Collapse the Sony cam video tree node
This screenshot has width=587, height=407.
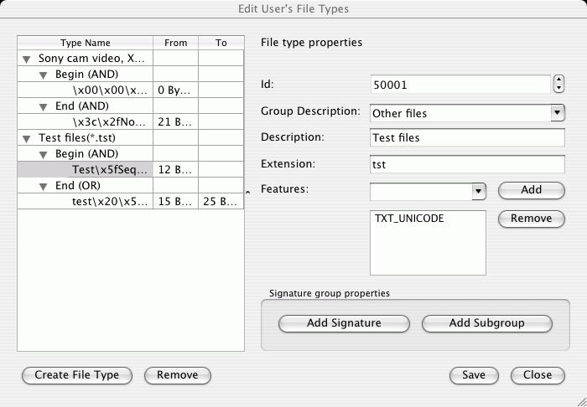[x=26, y=59]
